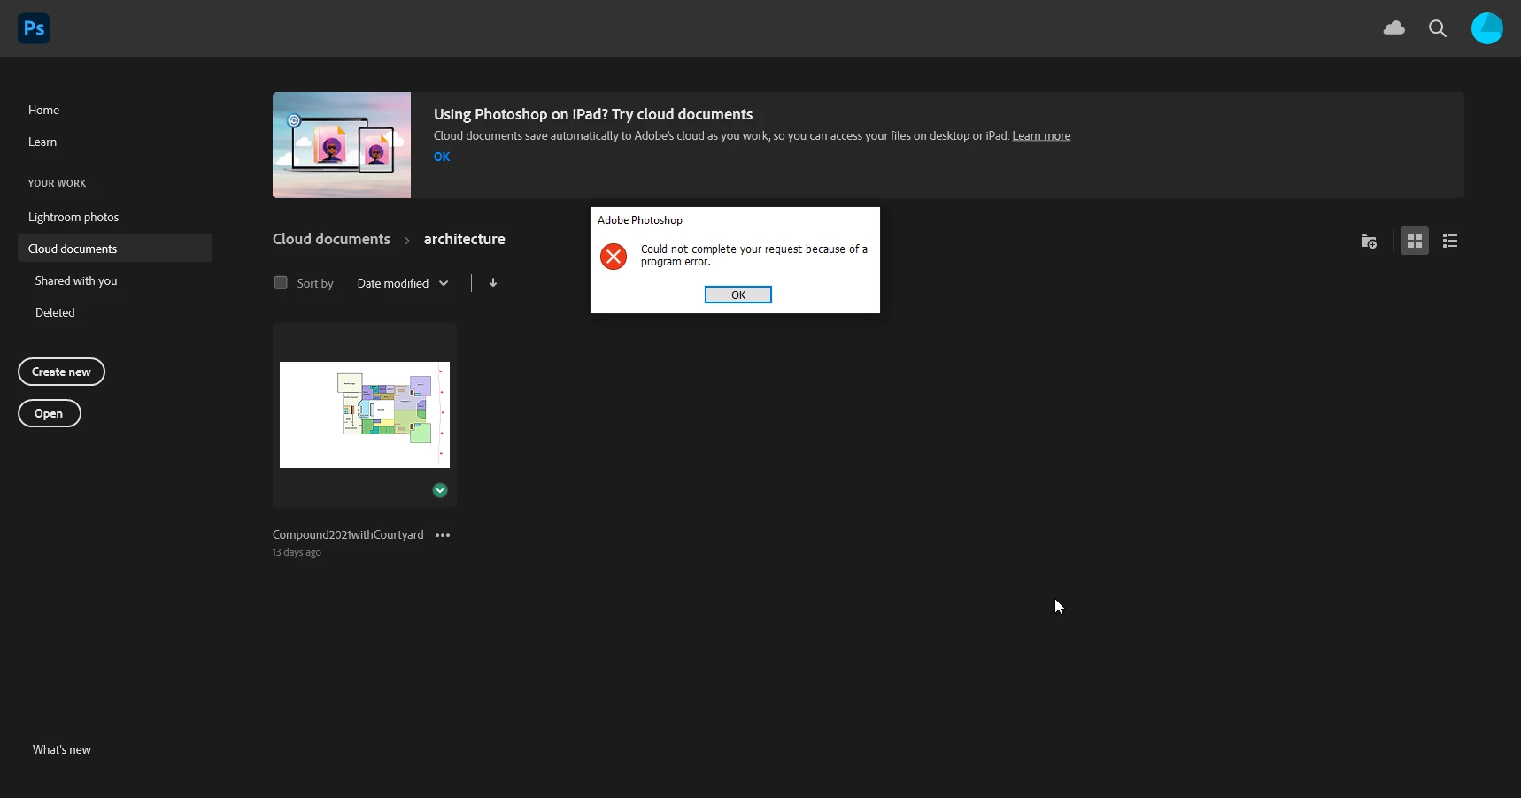The width and height of the screenshot is (1521, 798).
Task: Open the cloud sync status icon
Action: 1394,28
